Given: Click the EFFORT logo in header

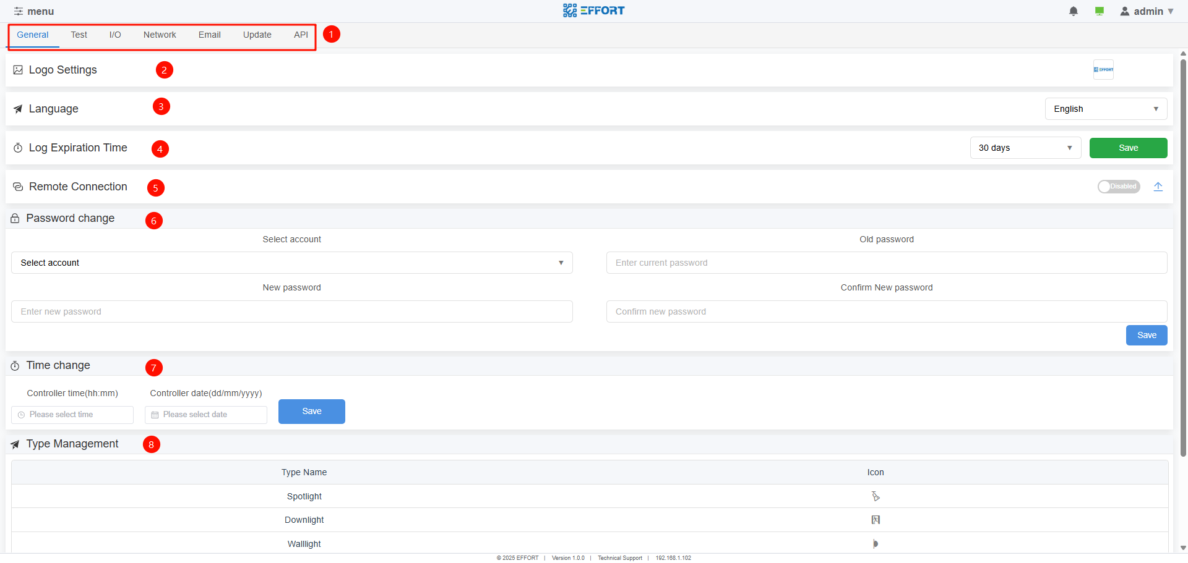Looking at the screenshot, I should click(594, 11).
